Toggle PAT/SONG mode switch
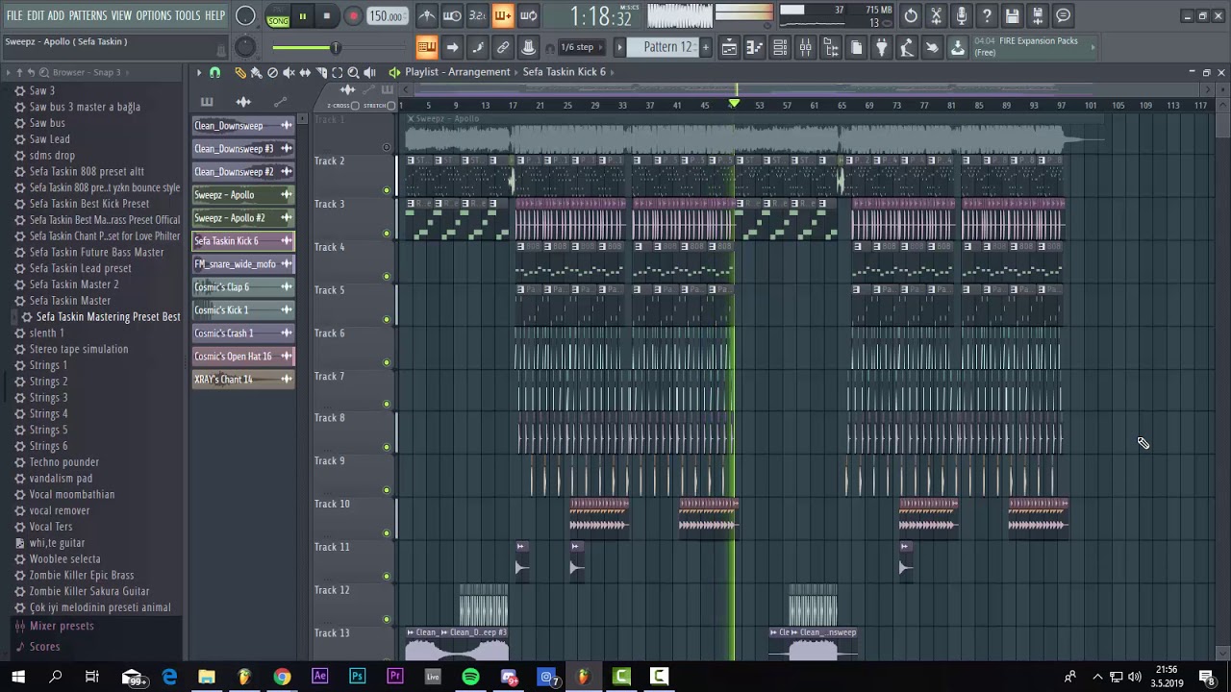Viewport: 1231px width, 692px height. 278,16
